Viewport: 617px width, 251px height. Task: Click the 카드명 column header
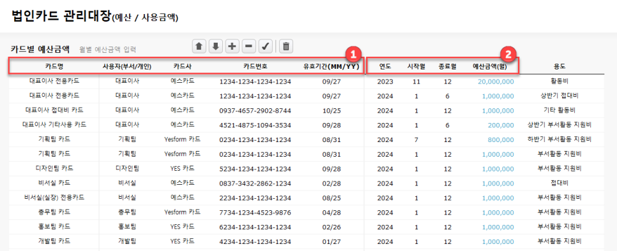coord(54,66)
